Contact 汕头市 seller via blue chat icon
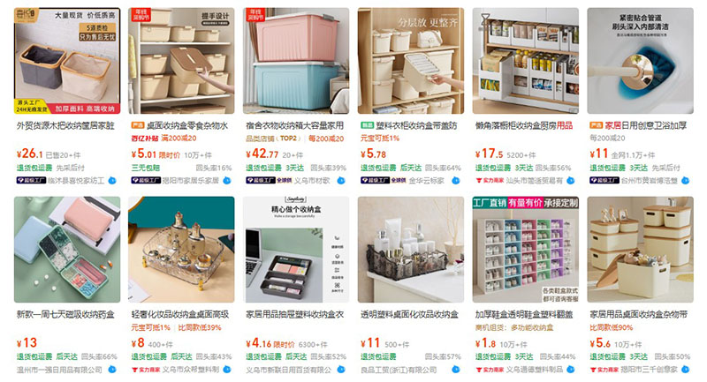Viewport: 707px width, 382px height. (571, 181)
